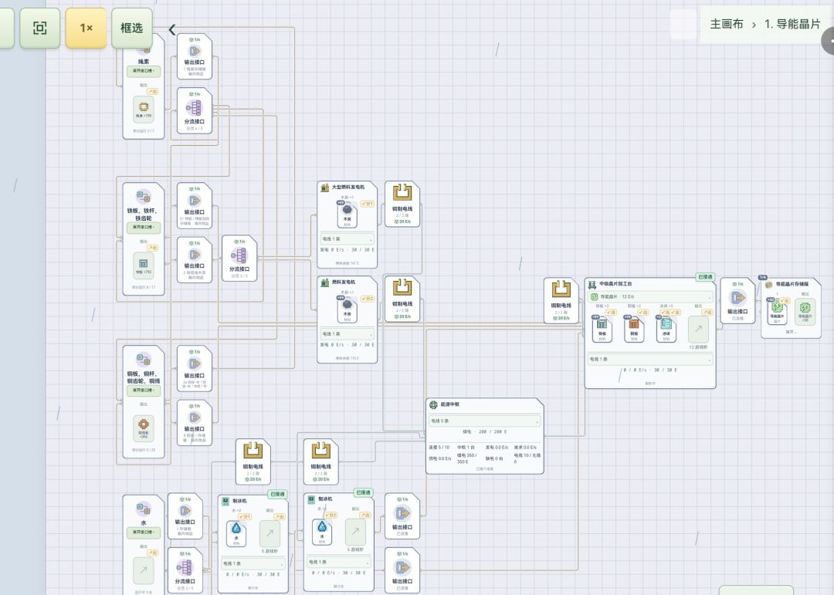Click the 铜制电线 icon left of 中级晶片加工台
834x595 pixels.
coord(561,289)
